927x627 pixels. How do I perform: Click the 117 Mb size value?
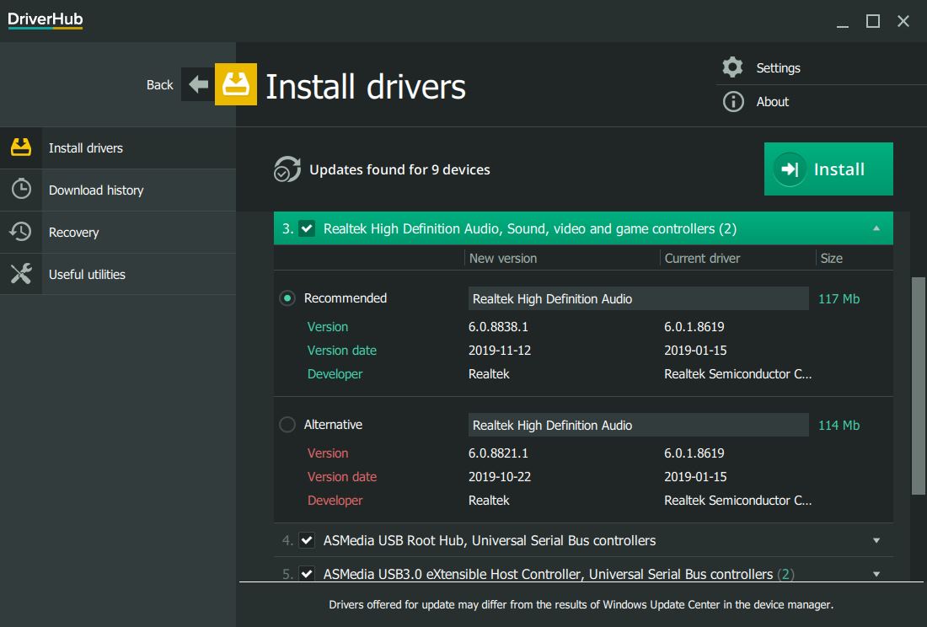pyautogui.click(x=839, y=298)
